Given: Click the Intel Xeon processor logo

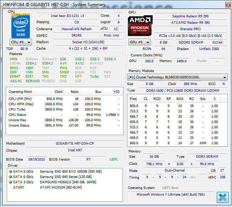Looking at the screenshot, I should (x=21, y=26).
